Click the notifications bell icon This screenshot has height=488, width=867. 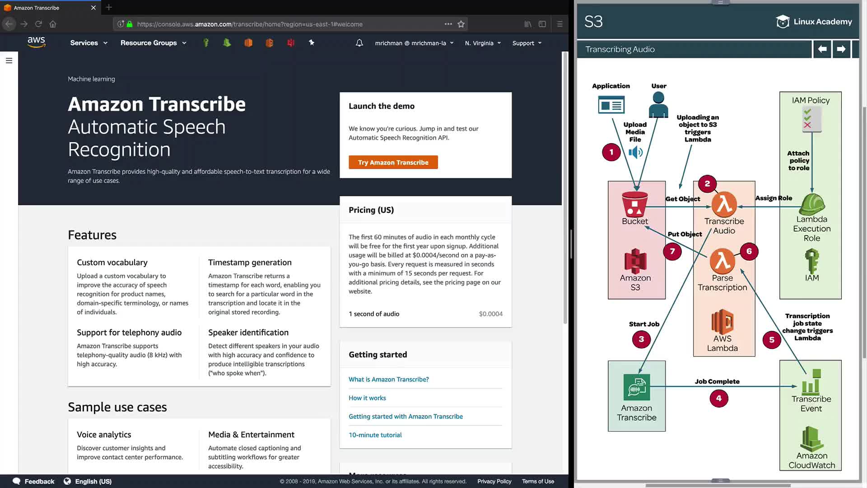(x=359, y=43)
